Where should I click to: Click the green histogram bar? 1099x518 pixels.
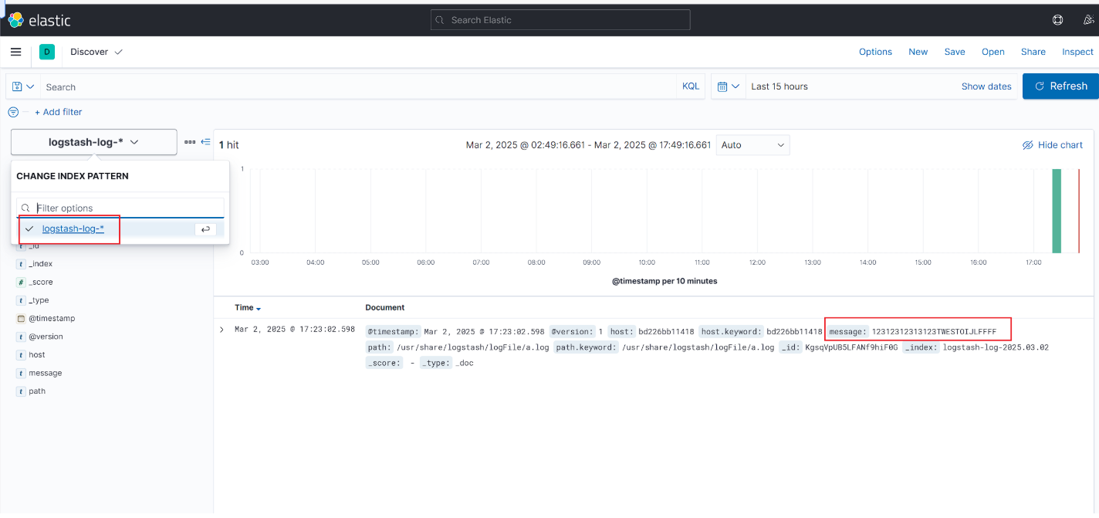coord(1057,211)
